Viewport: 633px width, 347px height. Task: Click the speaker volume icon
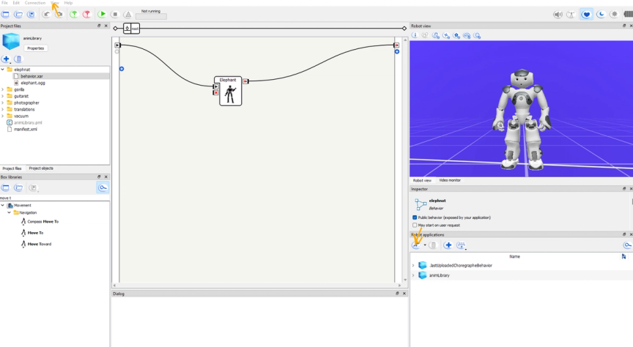[558, 15]
